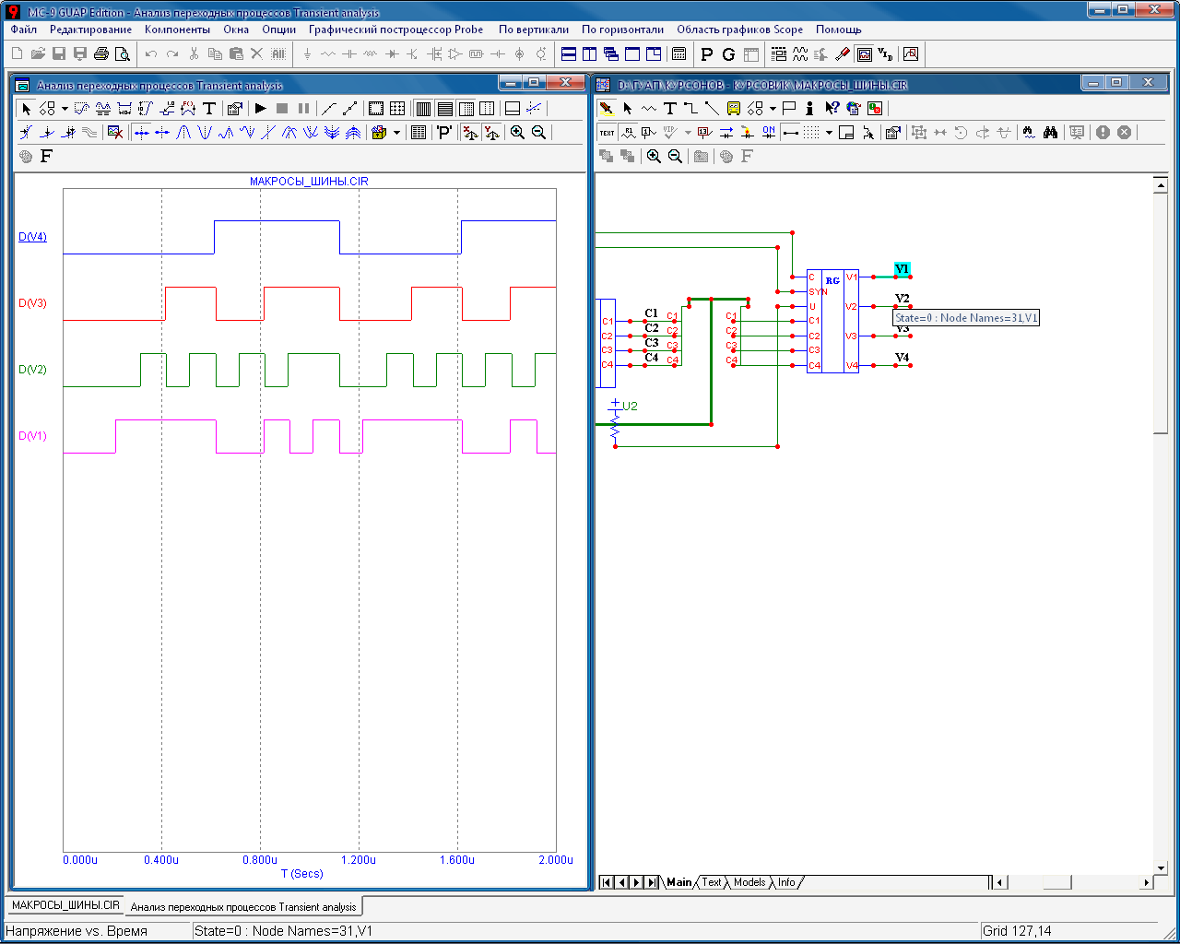The width and height of the screenshot is (1180, 944).
Task: Click the Run analysis play button
Action: coord(261,109)
